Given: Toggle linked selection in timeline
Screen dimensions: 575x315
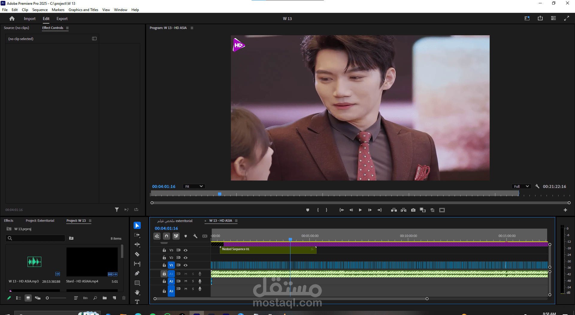Looking at the screenshot, I should pyautogui.click(x=176, y=236).
